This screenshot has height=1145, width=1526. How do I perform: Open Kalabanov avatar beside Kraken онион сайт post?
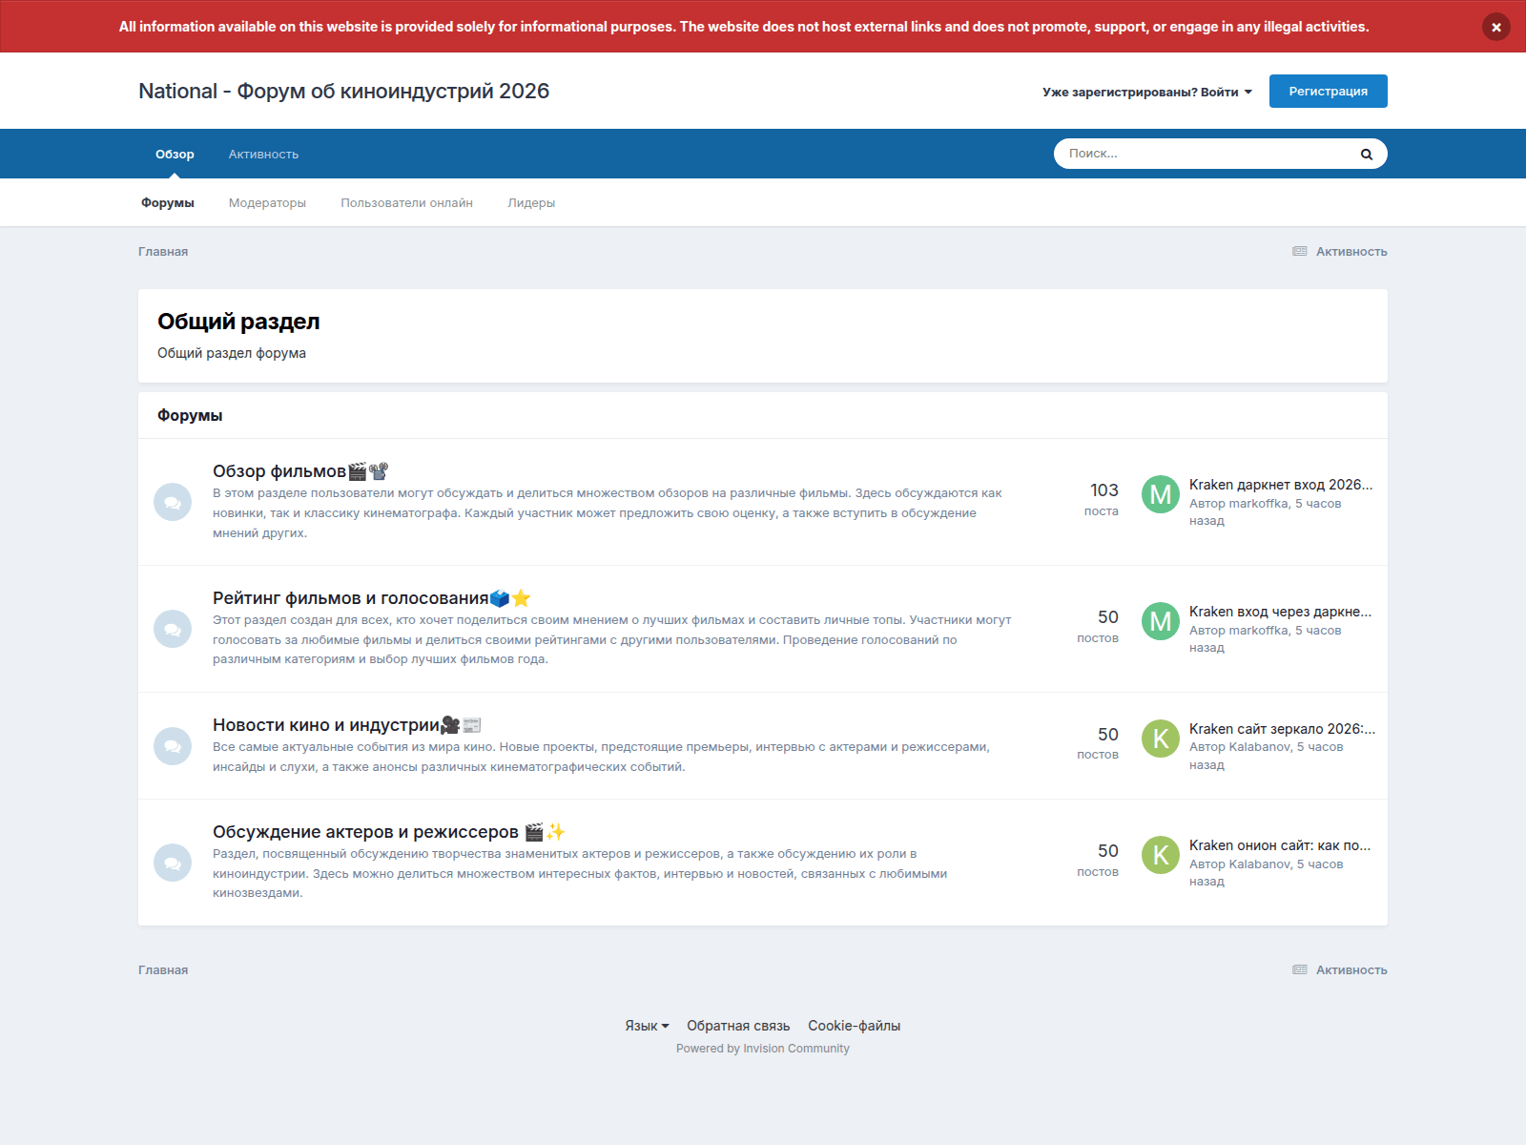tap(1161, 855)
